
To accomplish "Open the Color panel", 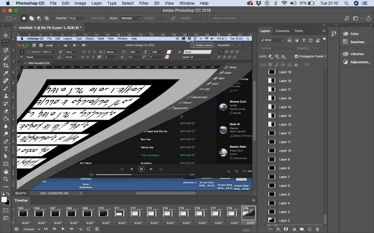I will [x=351, y=34].
